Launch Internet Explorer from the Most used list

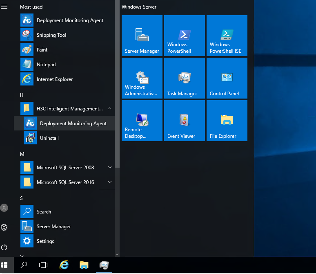coord(64,79)
